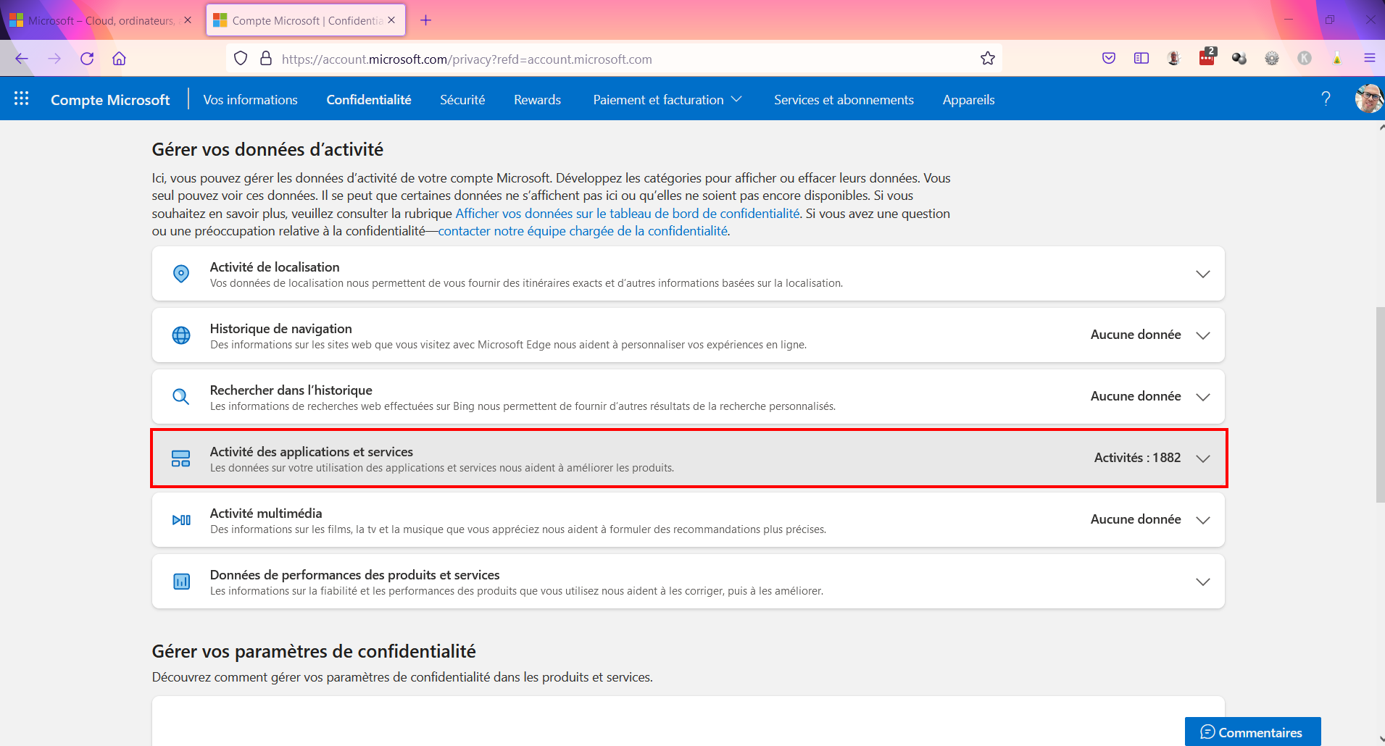Open the Rewards tab
1385x746 pixels.
pos(537,99)
